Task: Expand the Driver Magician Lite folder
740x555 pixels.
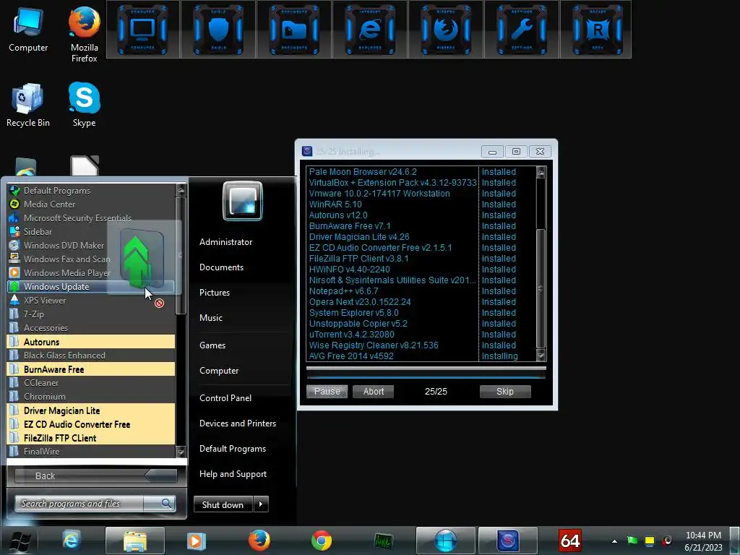Action: (90, 410)
